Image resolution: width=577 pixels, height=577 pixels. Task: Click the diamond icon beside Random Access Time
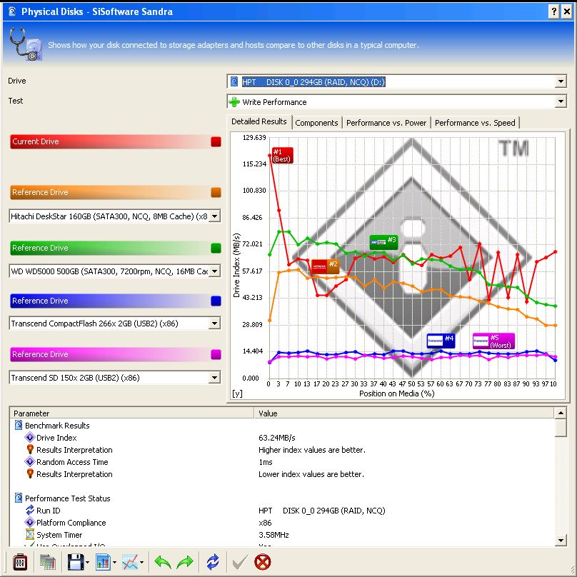tap(30, 462)
